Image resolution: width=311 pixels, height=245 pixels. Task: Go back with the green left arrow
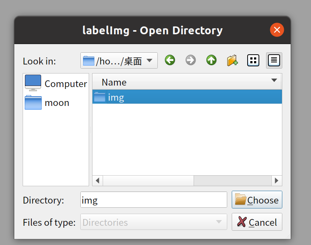coord(170,60)
